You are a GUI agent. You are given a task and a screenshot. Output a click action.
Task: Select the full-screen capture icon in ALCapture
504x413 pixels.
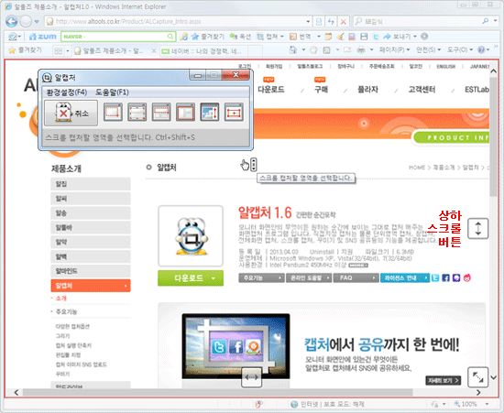[185, 112]
